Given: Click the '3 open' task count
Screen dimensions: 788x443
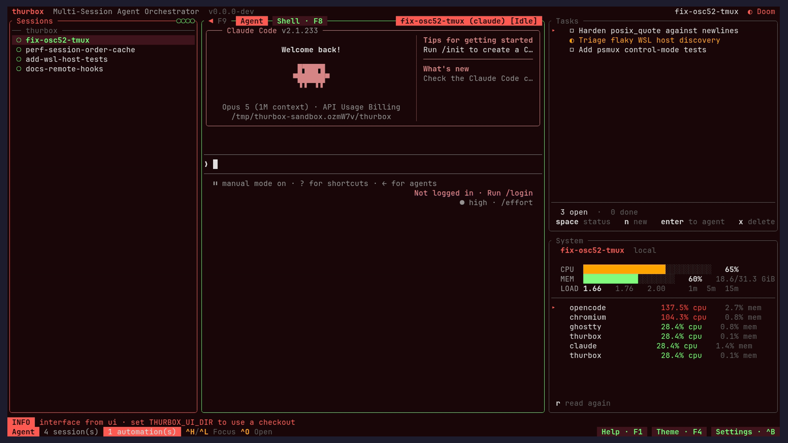Looking at the screenshot, I should click(x=574, y=212).
